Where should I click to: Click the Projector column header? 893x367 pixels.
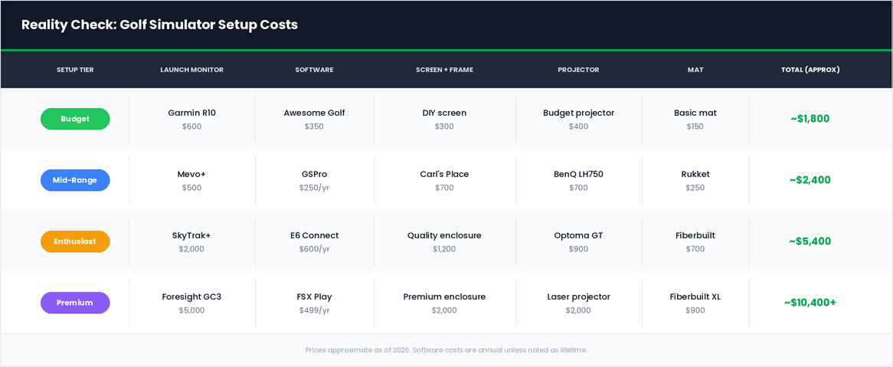point(578,70)
